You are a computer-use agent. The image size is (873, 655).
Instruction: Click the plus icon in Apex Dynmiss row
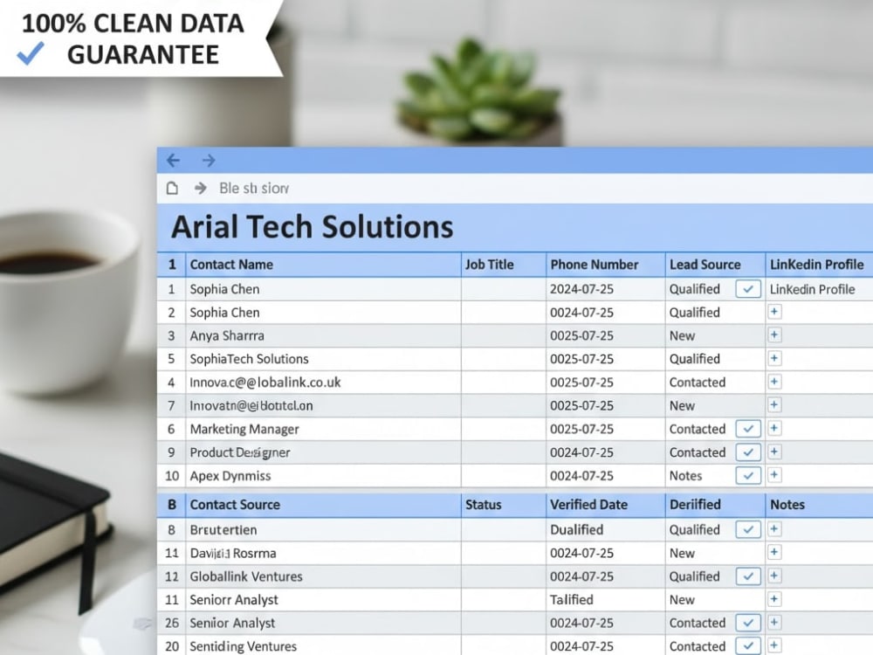(x=773, y=475)
